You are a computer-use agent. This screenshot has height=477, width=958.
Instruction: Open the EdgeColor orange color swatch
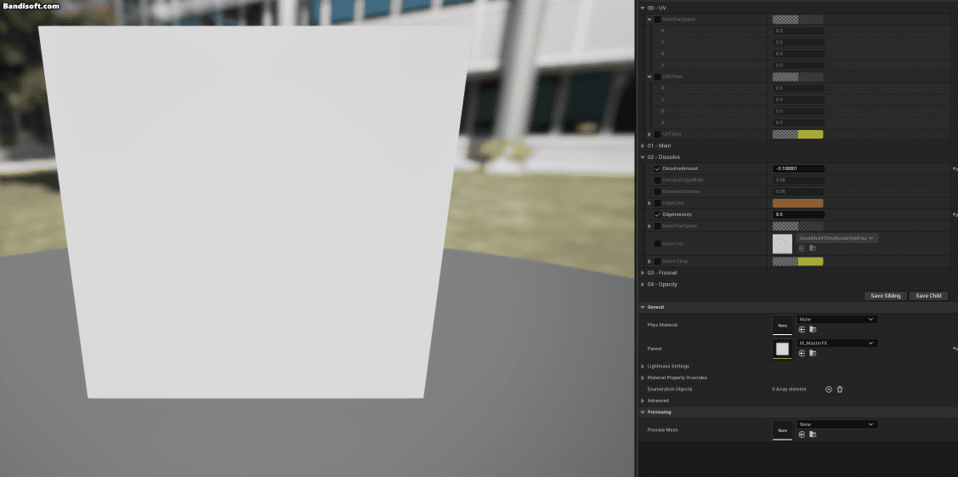point(798,203)
